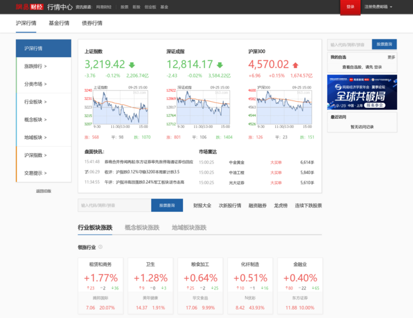Click 股票查询 button in the right sidebar

pos(384,45)
